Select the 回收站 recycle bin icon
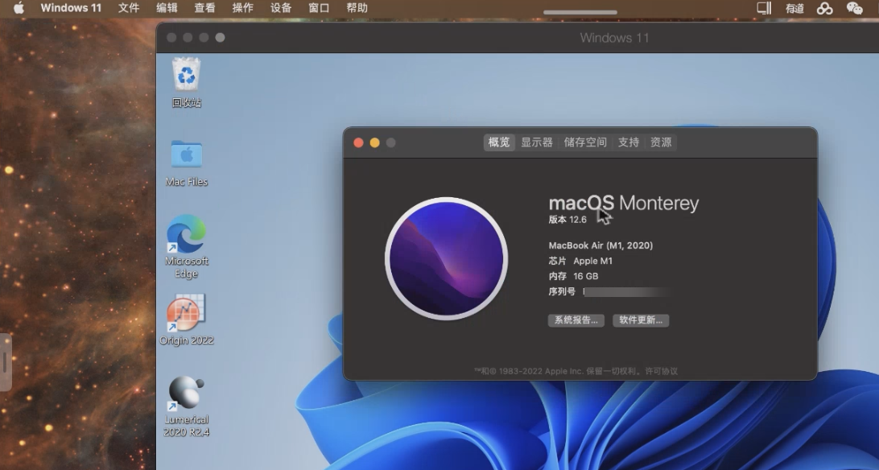The image size is (879, 470). 186,82
